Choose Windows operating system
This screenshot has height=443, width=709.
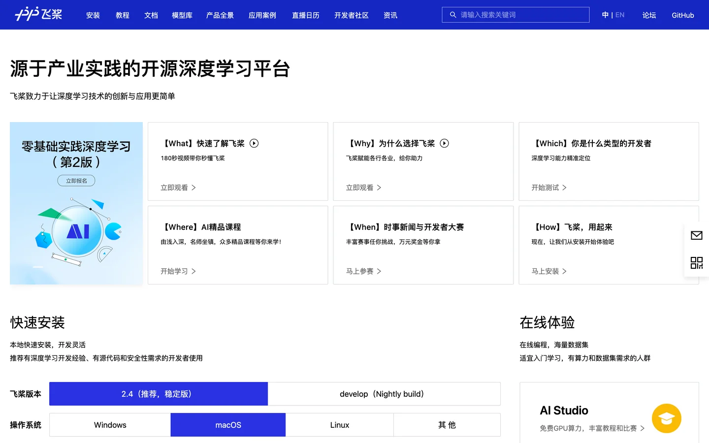(x=110, y=425)
